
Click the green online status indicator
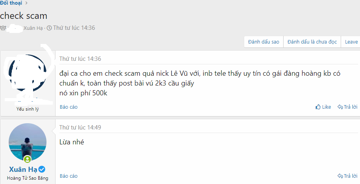coord(27,159)
